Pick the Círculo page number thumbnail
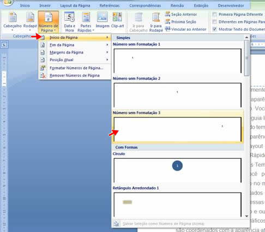Viewport: 265px width, 232px height. click(x=178, y=170)
